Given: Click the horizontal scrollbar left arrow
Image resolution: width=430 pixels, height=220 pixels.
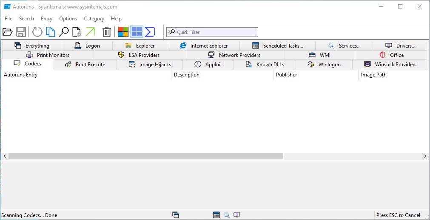Looking at the screenshot, I should (x=5, y=156).
